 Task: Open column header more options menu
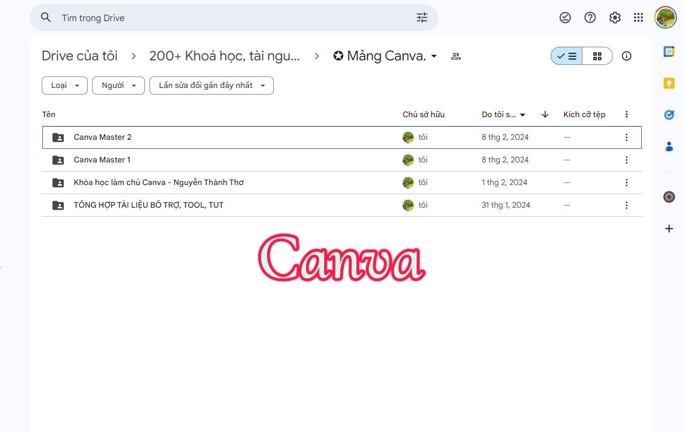[626, 115]
